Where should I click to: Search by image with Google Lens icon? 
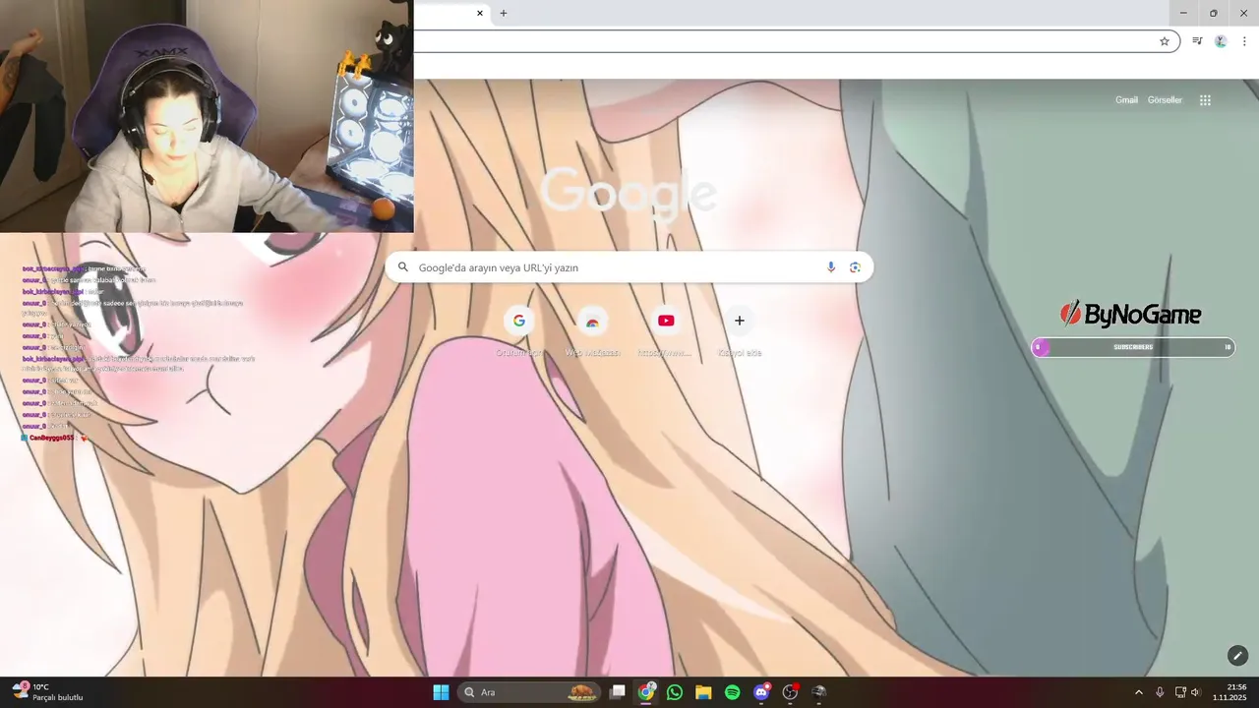pyautogui.click(x=855, y=267)
